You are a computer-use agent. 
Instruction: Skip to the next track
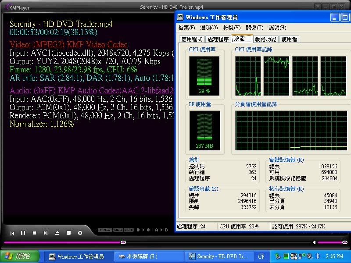[x=46, y=233]
